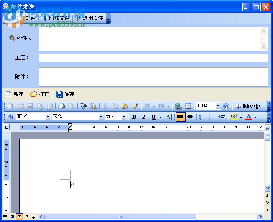Click Attach File (附加文件) button
273x222 pixels.
point(56,18)
